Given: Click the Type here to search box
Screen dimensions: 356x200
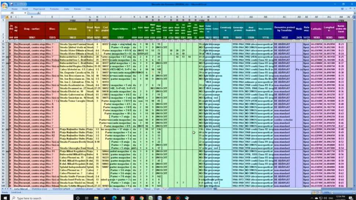Looking at the screenshot, I should click(x=42, y=198).
